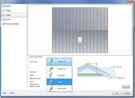135x98 pixels.
Task: Select the Single left dropdown entry
Action: [59, 75]
